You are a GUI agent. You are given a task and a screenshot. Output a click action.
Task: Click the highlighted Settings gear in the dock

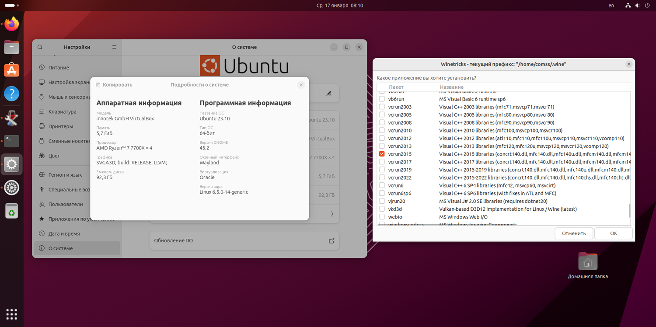(x=12, y=164)
